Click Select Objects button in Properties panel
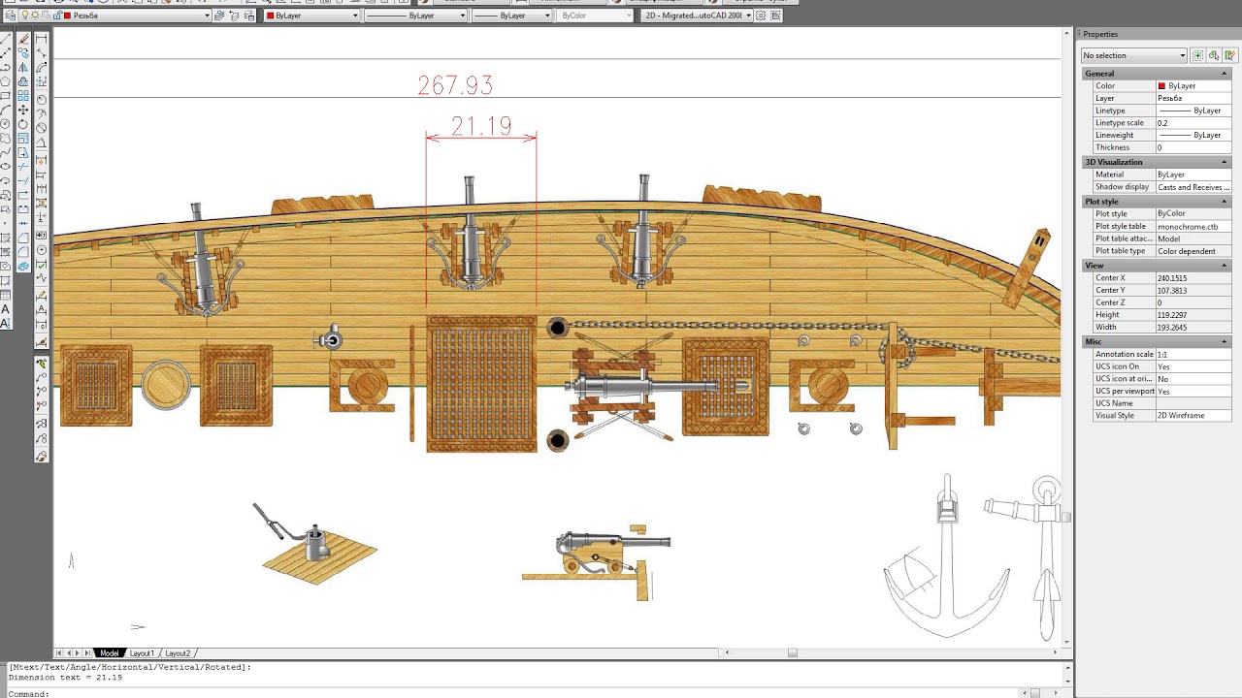Viewport: 1242px width, 698px height. click(x=1213, y=55)
